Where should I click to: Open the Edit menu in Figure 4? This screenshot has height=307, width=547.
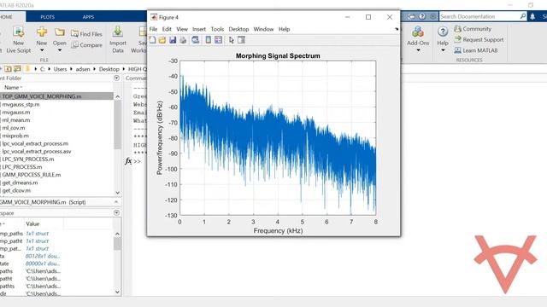pyautogui.click(x=167, y=29)
